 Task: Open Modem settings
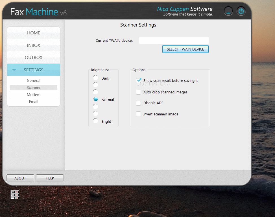click(x=34, y=95)
